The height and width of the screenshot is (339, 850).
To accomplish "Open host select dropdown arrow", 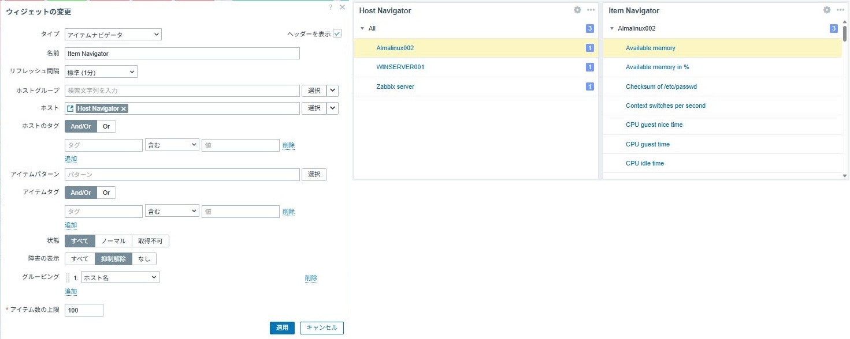I will 333,108.
